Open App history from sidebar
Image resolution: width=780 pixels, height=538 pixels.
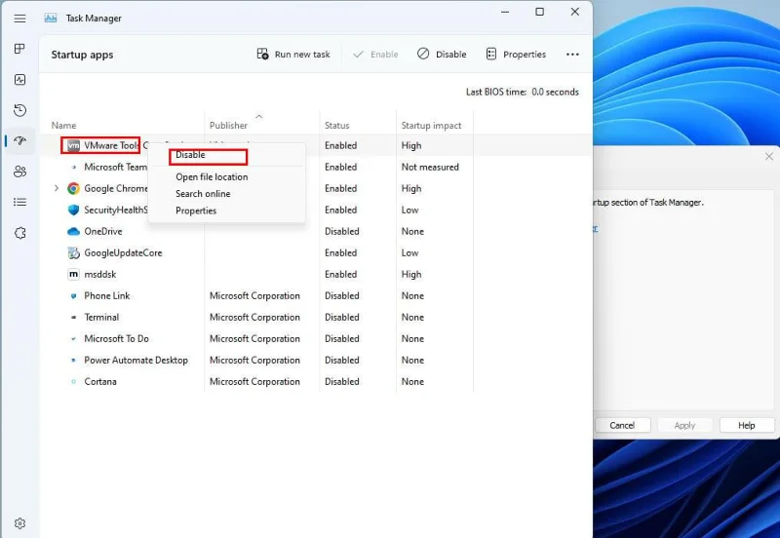tap(19, 110)
